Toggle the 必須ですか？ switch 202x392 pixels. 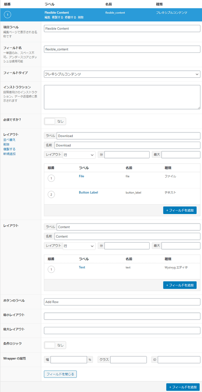coord(55,121)
